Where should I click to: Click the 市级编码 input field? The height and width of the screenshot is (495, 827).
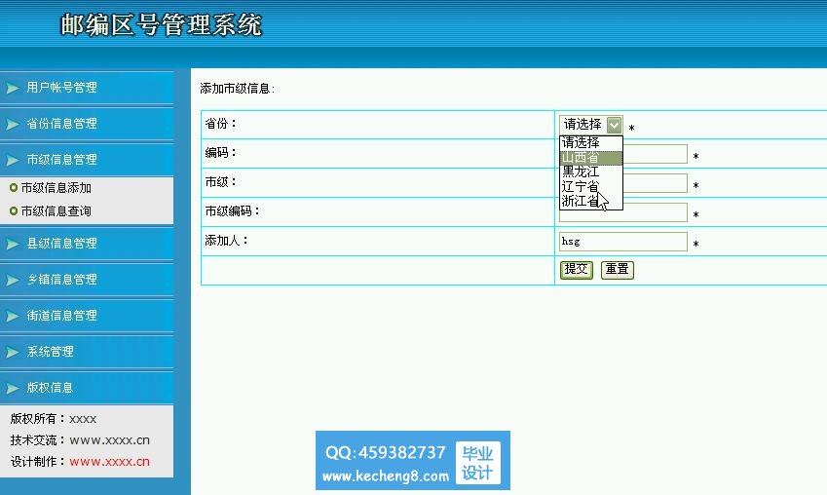622,214
